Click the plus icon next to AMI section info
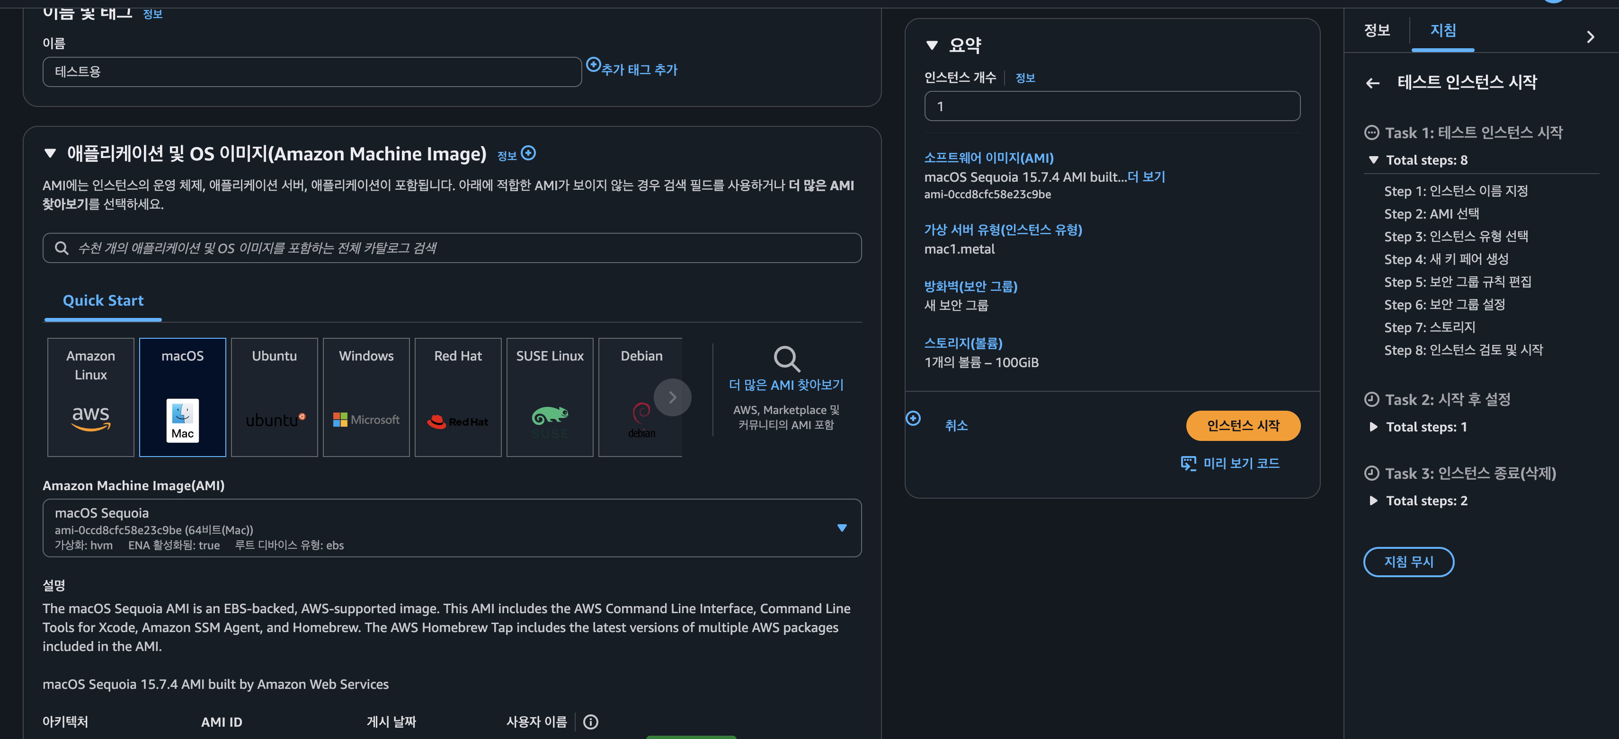This screenshot has height=739, width=1619. point(529,152)
